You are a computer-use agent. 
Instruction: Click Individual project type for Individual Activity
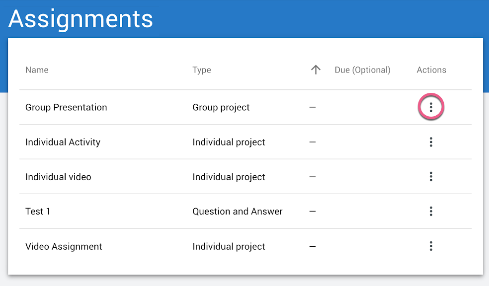229,143
